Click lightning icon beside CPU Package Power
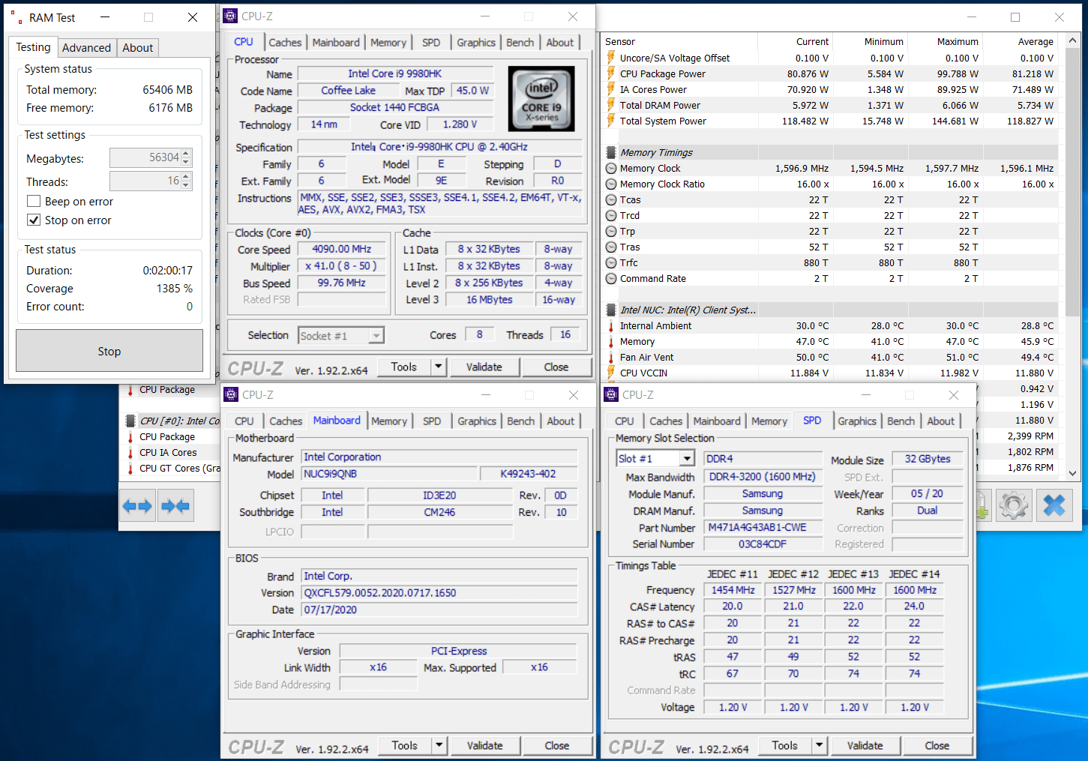The height and width of the screenshot is (761, 1088). tap(611, 73)
